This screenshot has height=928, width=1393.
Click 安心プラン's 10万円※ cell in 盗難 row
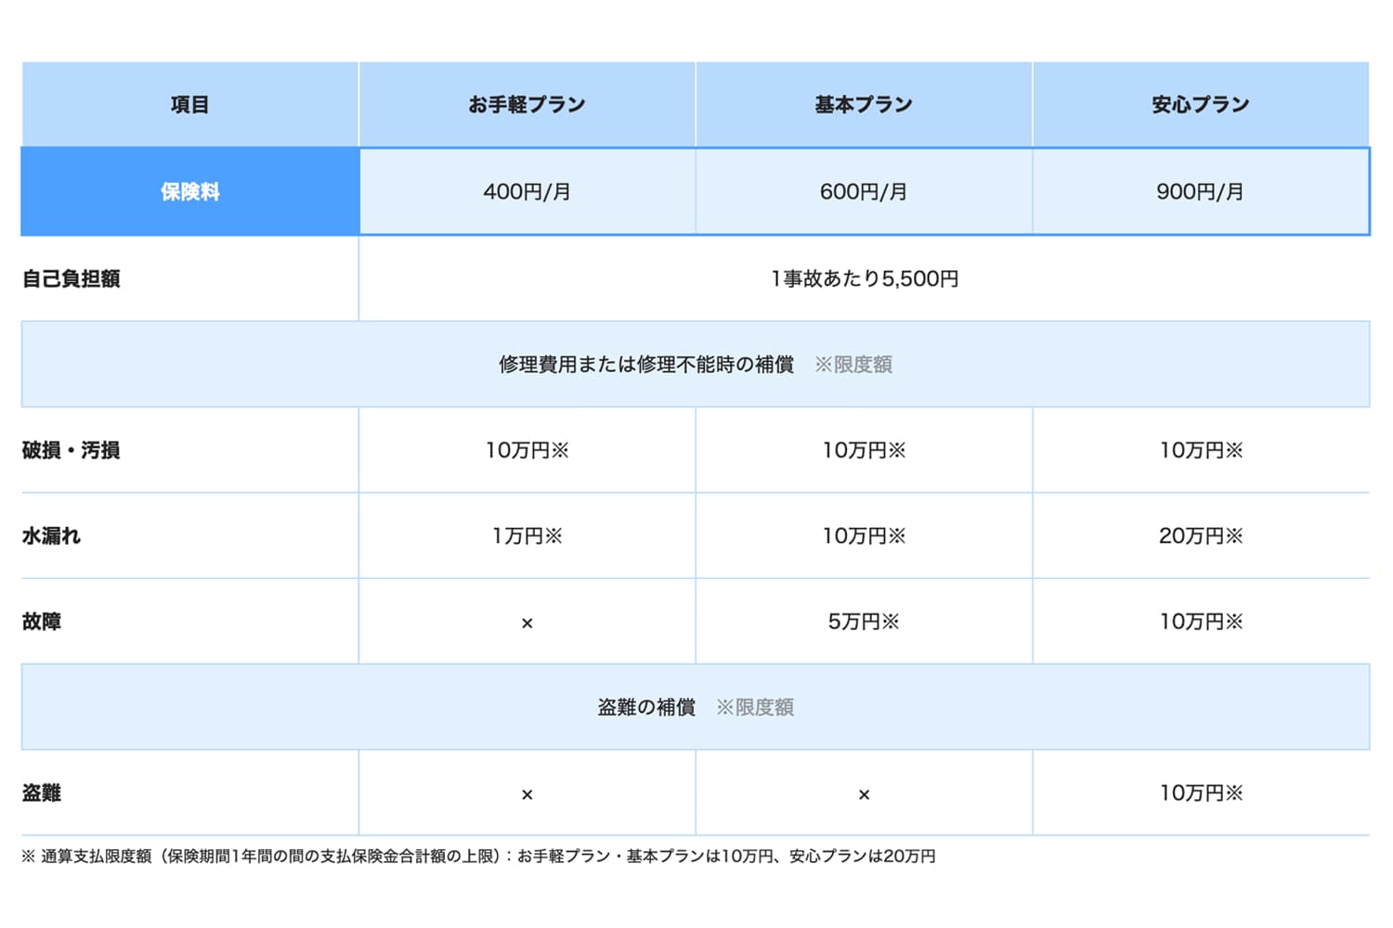(x=1200, y=793)
